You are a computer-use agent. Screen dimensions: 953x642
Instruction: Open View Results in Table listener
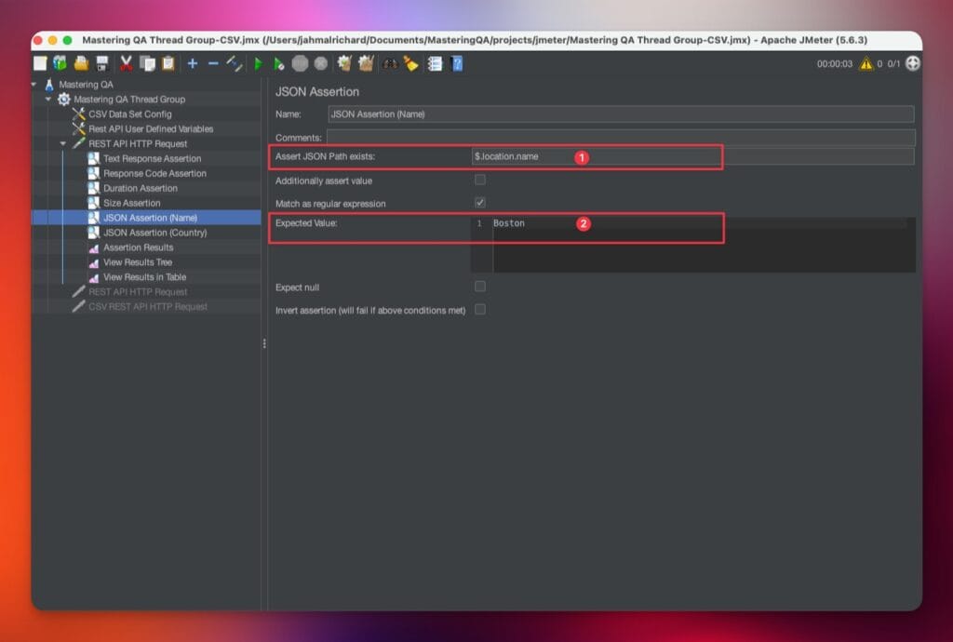pos(144,277)
